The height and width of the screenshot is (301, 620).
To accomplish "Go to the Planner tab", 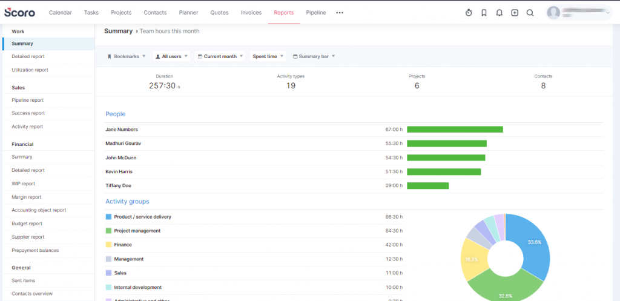I will pos(189,13).
